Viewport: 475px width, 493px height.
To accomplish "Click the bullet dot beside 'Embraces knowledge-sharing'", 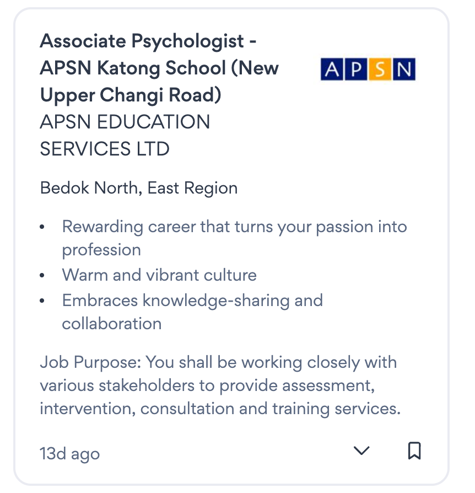I will tap(43, 302).
